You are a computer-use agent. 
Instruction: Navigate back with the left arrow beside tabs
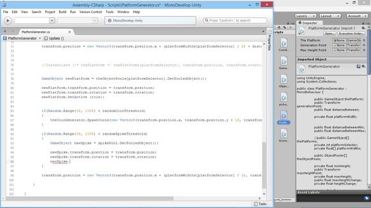point(5,31)
